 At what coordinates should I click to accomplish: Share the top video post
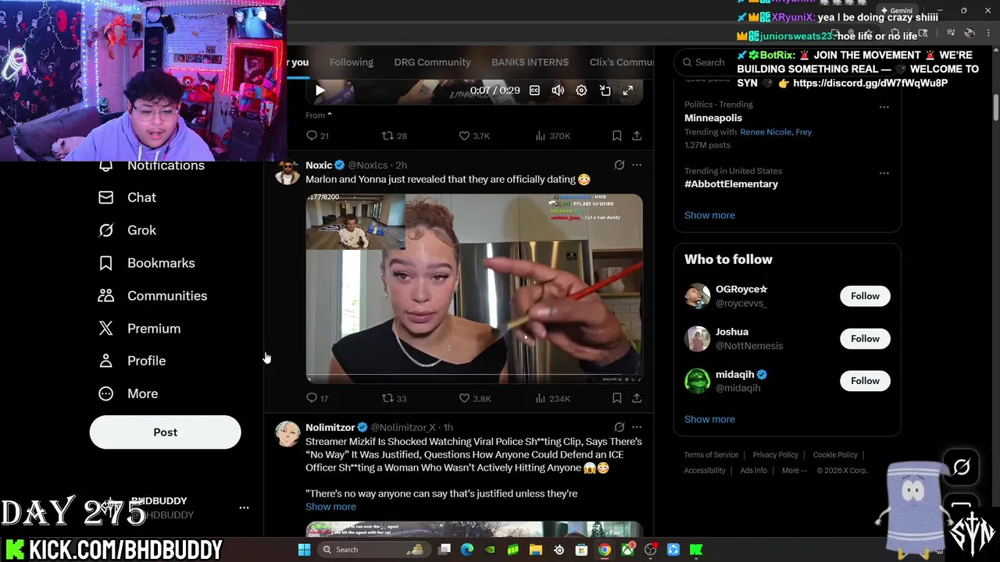[637, 136]
